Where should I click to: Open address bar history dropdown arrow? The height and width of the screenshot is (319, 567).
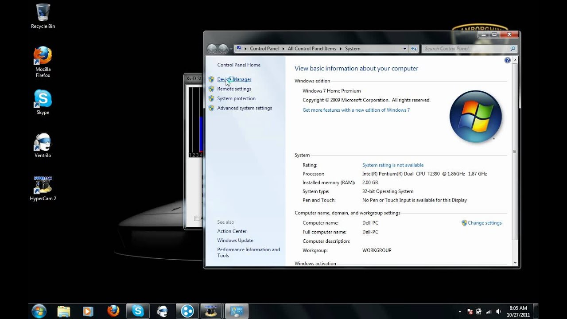(x=405, y=49)
